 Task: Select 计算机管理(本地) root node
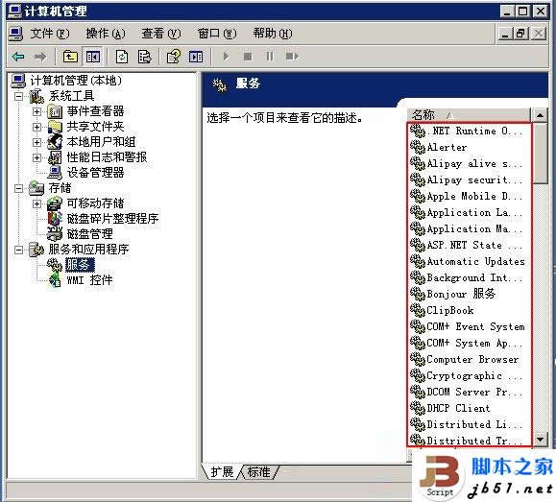click(x=76, y=81)
